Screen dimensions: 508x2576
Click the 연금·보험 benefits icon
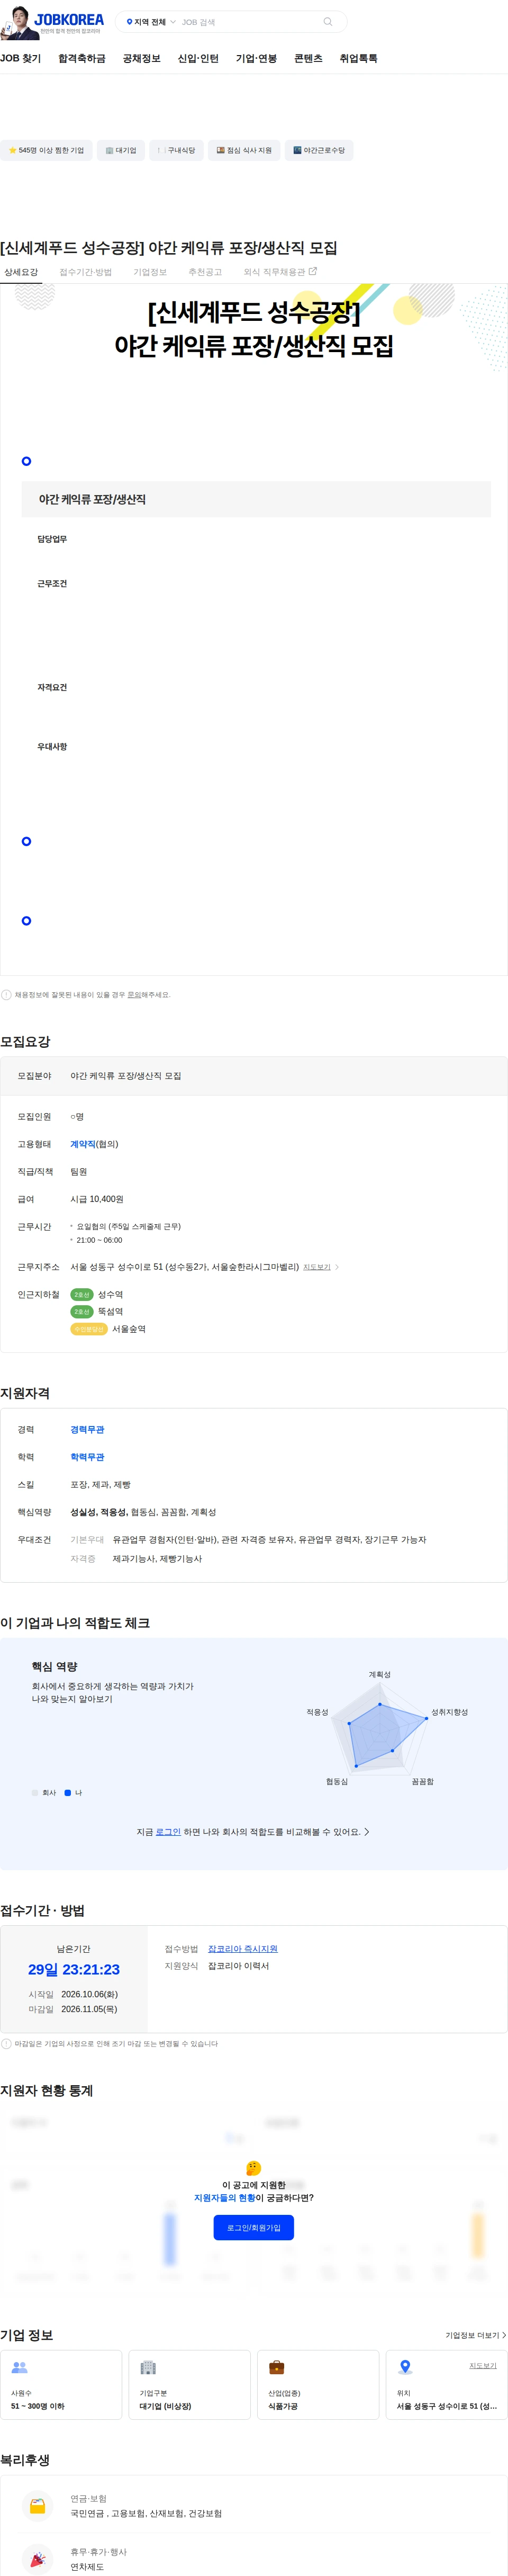[x=37, y=2505]
